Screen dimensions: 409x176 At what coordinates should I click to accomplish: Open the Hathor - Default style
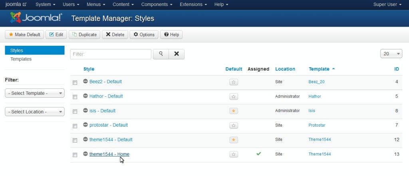(x=106, y=96)
